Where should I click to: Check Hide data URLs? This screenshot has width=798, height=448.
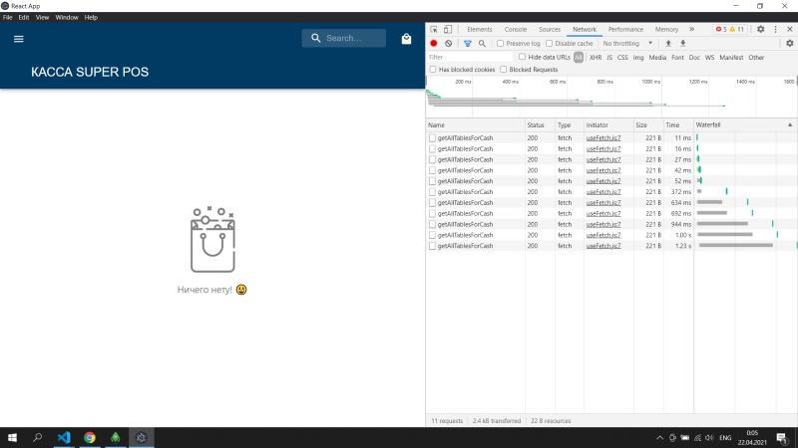tap(522, 57)
